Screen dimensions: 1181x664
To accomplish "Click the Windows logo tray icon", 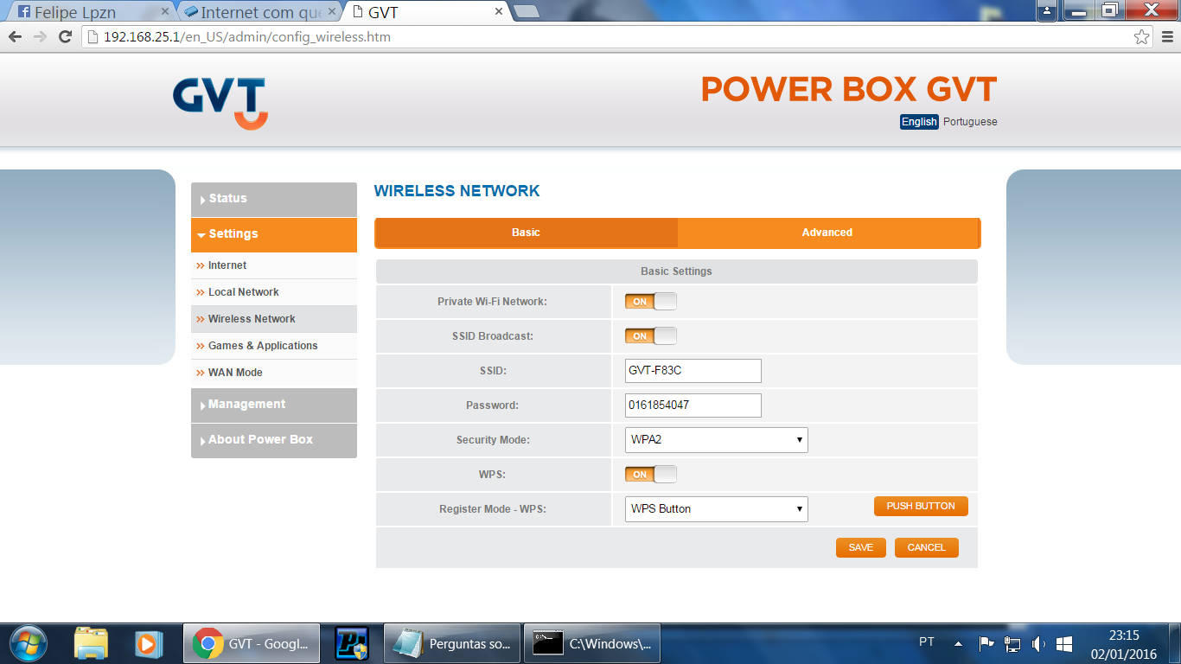I will 1064,644.
